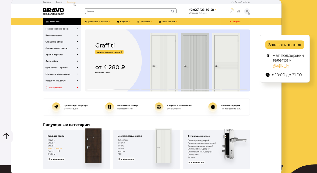
Task: Open the product comparison icon
Action: coord(239,11)
